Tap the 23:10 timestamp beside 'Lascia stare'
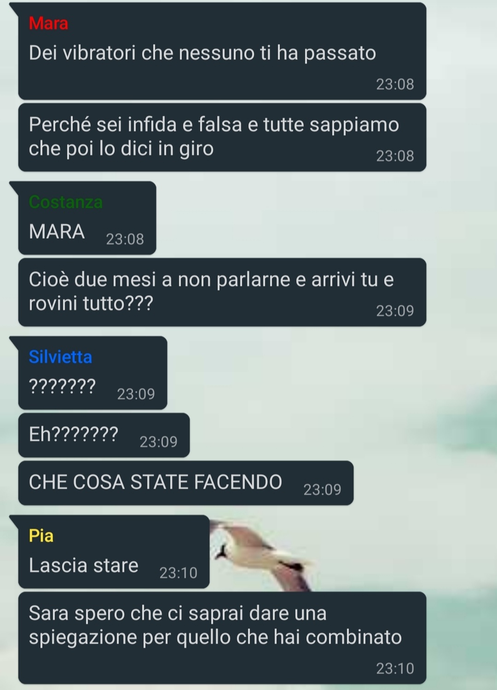 [178, 573]
